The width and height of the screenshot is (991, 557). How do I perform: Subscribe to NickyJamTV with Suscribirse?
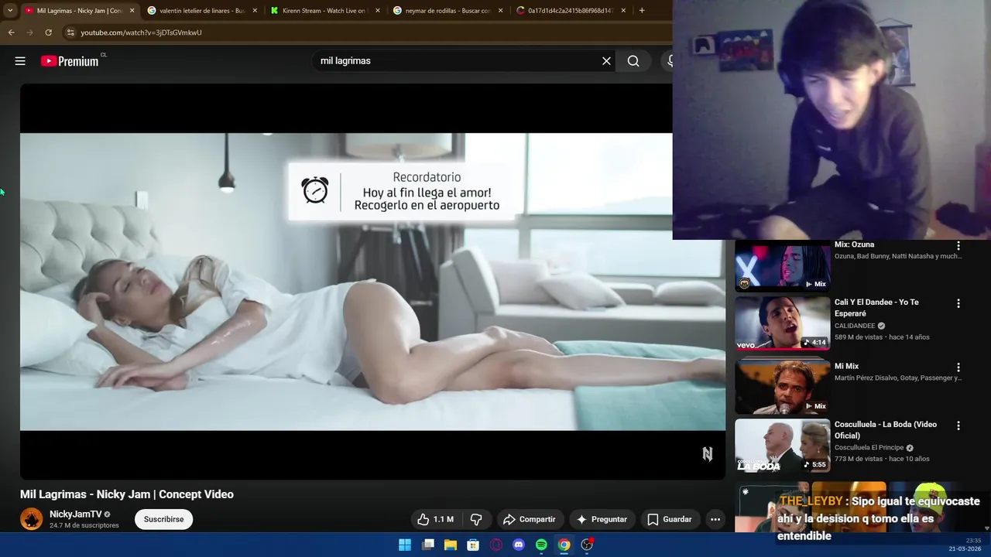163,519
